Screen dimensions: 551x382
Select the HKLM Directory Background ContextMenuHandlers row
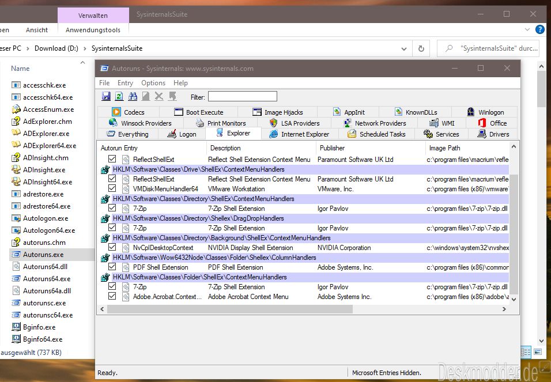[x=304, y=238]
